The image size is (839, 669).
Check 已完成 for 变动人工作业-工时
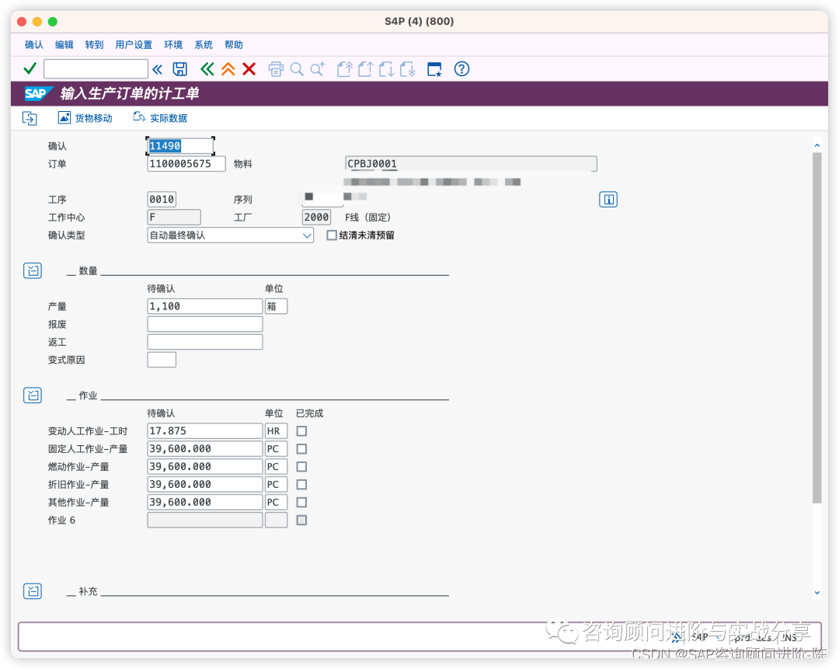pyautogui.click(x=301, y=430)
